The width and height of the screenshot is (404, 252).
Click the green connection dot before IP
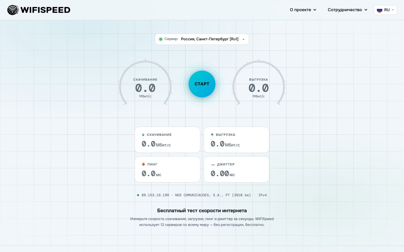tap(138, 195)
